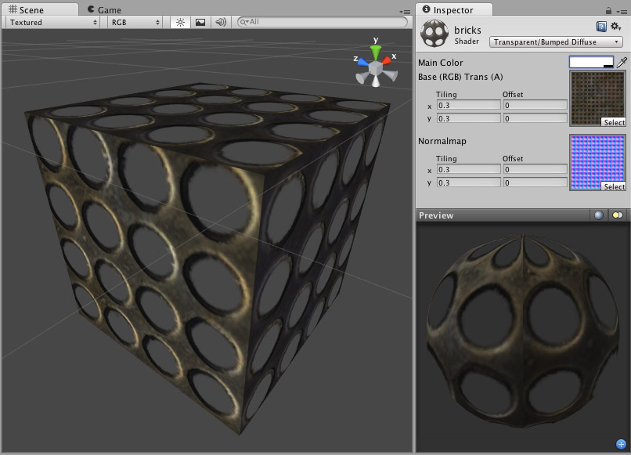Toggle the two-tone preview render mode
The image size is (631, 455).
[618, 215]
